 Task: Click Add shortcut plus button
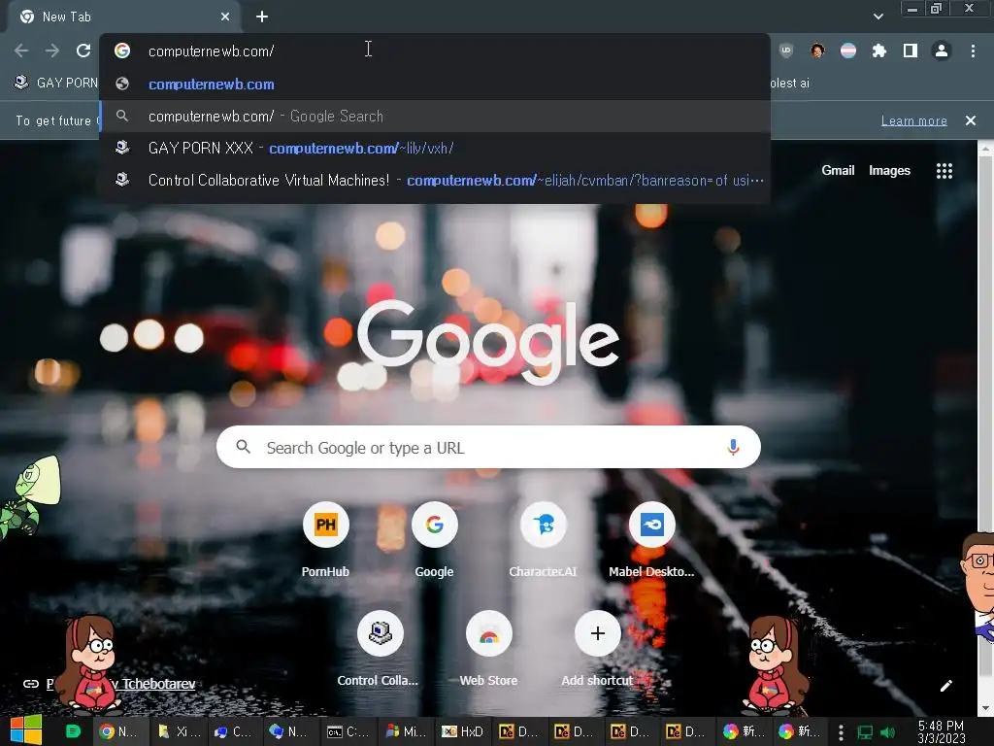click(x=597, y=633)
